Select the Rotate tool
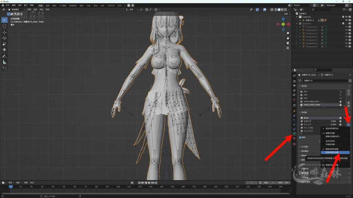The height and width of the screenshot is (198, 353). 4,38
